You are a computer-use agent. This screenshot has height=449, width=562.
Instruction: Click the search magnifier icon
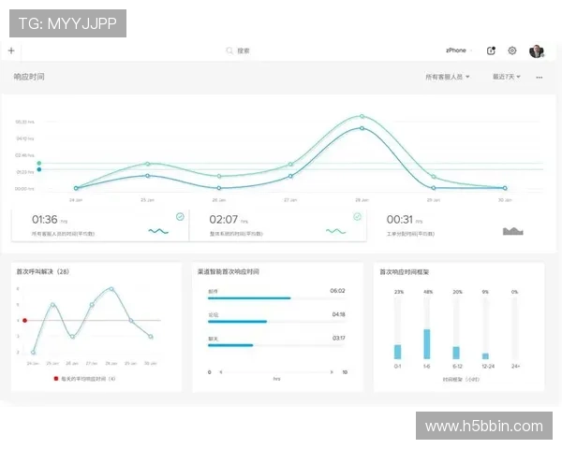(229, 51)
